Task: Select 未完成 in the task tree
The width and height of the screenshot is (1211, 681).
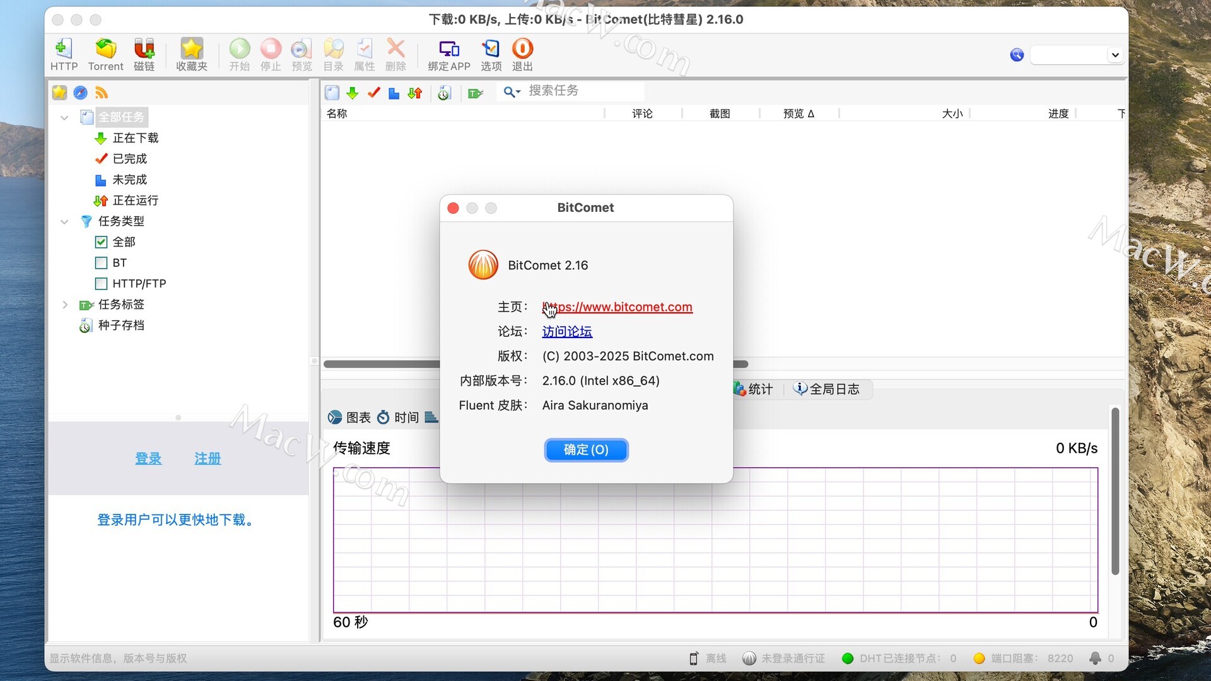Action: [x=120, y=180]
